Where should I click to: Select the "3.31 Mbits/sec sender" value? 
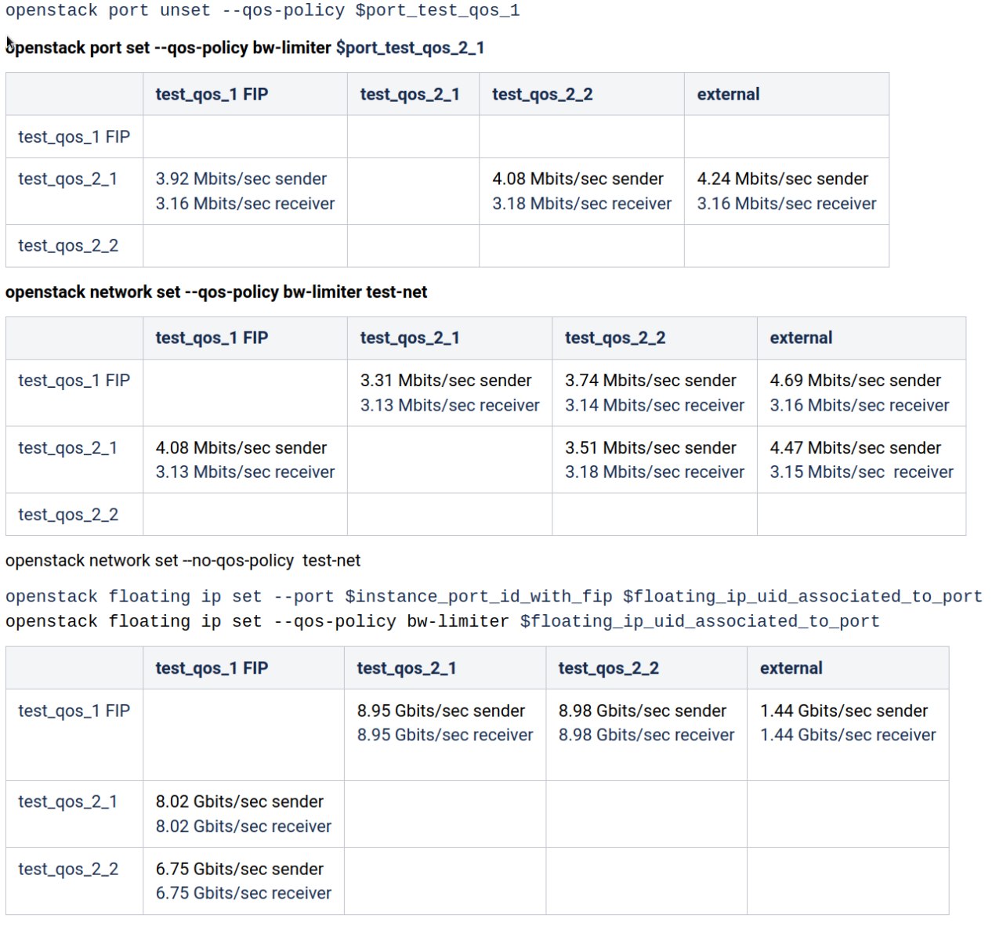pyautogui.click(x=445, y=381)
